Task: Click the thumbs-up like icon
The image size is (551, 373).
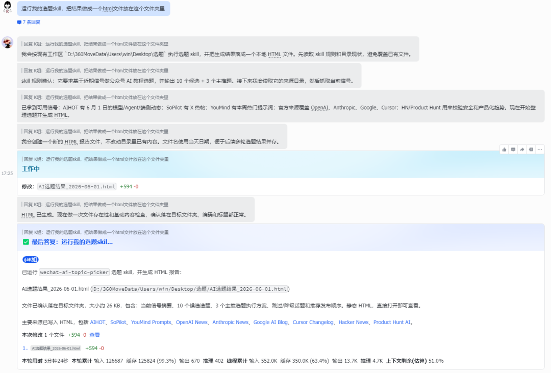Action: (x=504, y=150)
